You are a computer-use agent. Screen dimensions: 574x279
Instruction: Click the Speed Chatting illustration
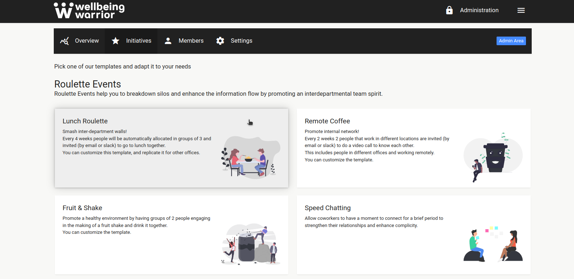point(493,244)
